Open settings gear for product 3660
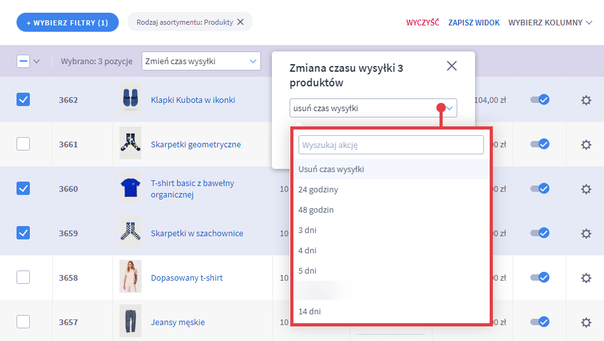This screenshot has height=341, width=604. click(x=586, y=189)
